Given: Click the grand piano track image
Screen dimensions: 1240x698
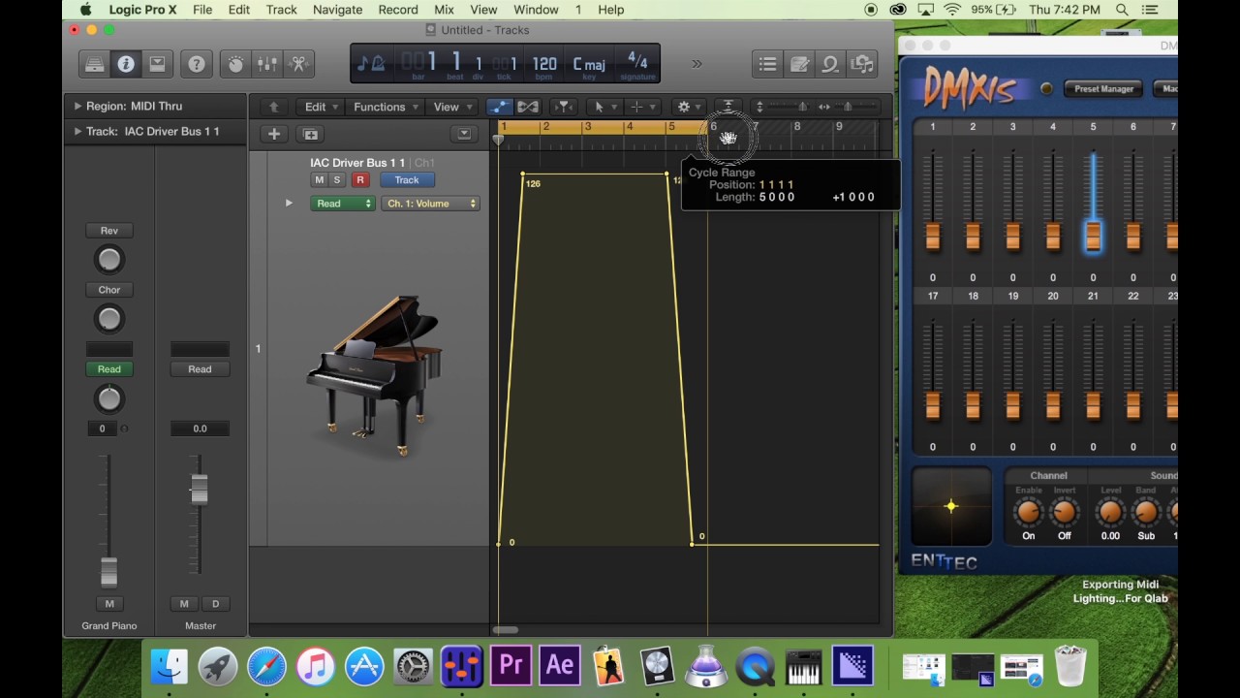Looking at the screenshot, I should (374, 375).
